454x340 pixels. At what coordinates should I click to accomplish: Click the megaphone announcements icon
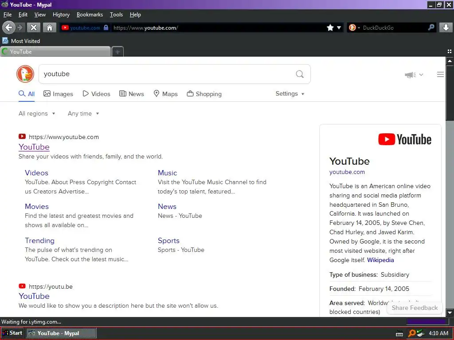pyautogui.click(x=410, y=75)
